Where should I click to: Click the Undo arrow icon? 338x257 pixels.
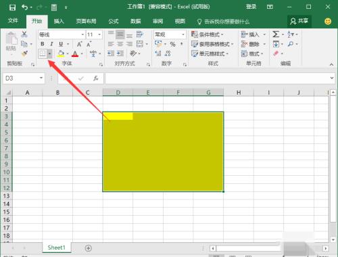(x=25, y=7)
